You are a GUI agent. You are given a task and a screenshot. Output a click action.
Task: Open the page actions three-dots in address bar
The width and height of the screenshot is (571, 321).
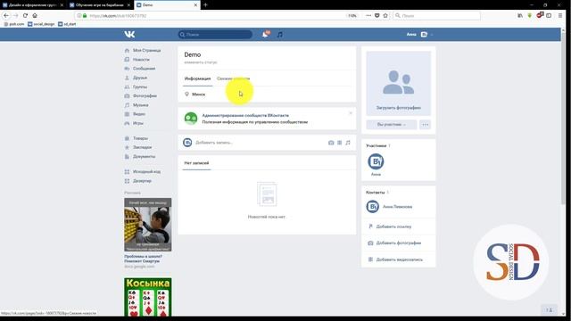[368, 16]
